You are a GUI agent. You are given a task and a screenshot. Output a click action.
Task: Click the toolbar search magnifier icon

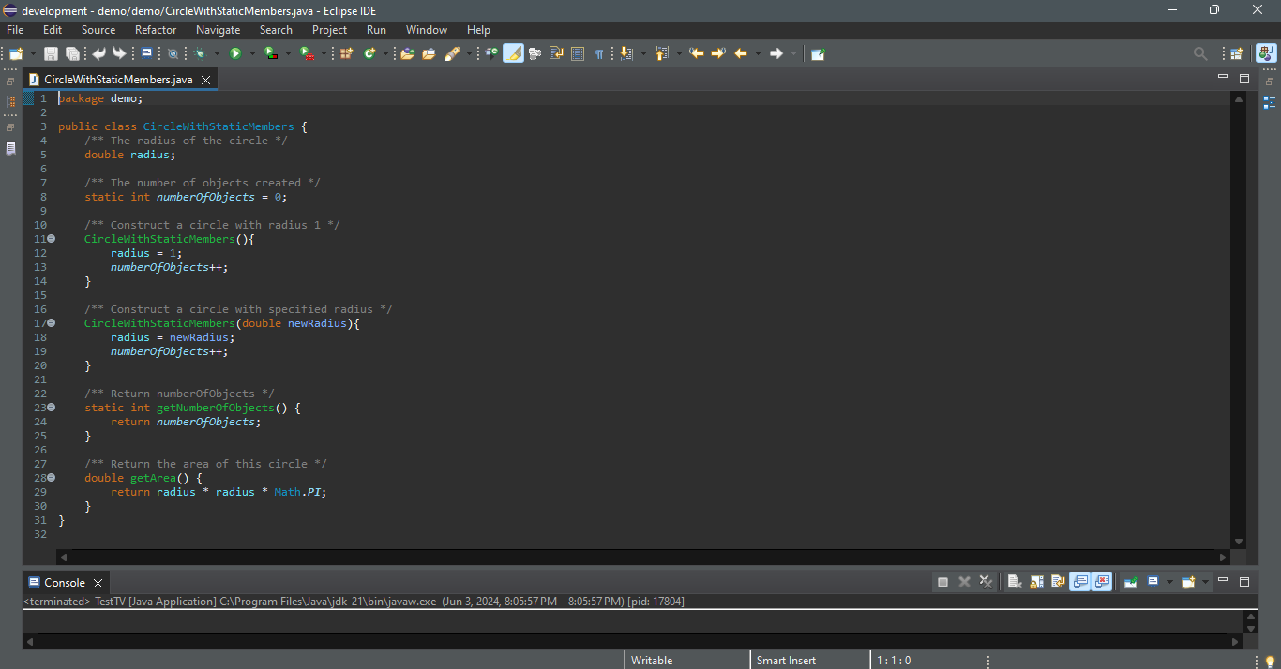[x=1200, y=53]
